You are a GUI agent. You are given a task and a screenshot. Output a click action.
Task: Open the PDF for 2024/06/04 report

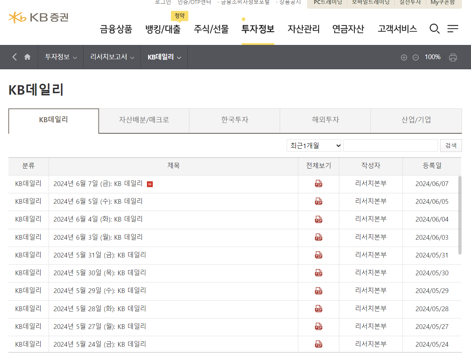[x=319, y=219]
